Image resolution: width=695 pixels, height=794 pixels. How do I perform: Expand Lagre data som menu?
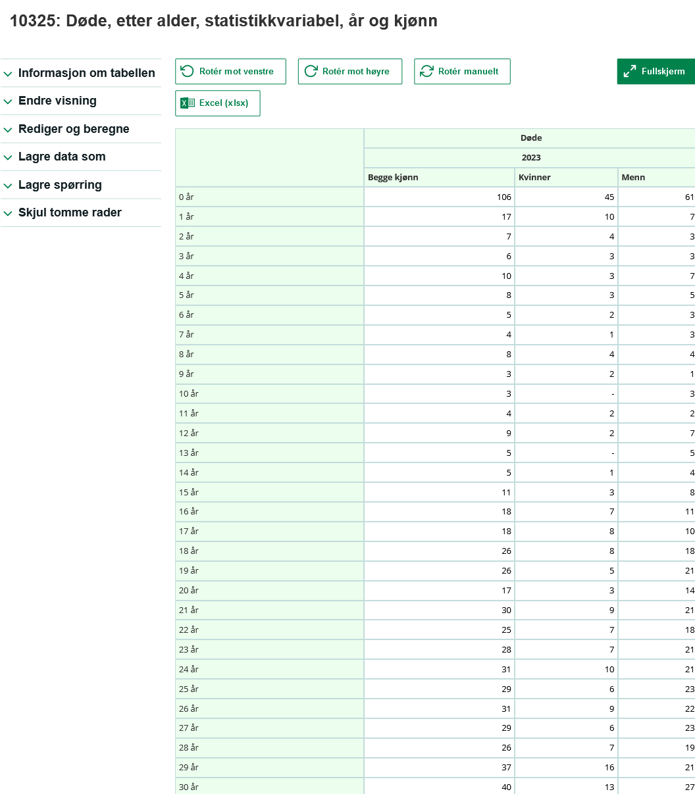[80, 157]
